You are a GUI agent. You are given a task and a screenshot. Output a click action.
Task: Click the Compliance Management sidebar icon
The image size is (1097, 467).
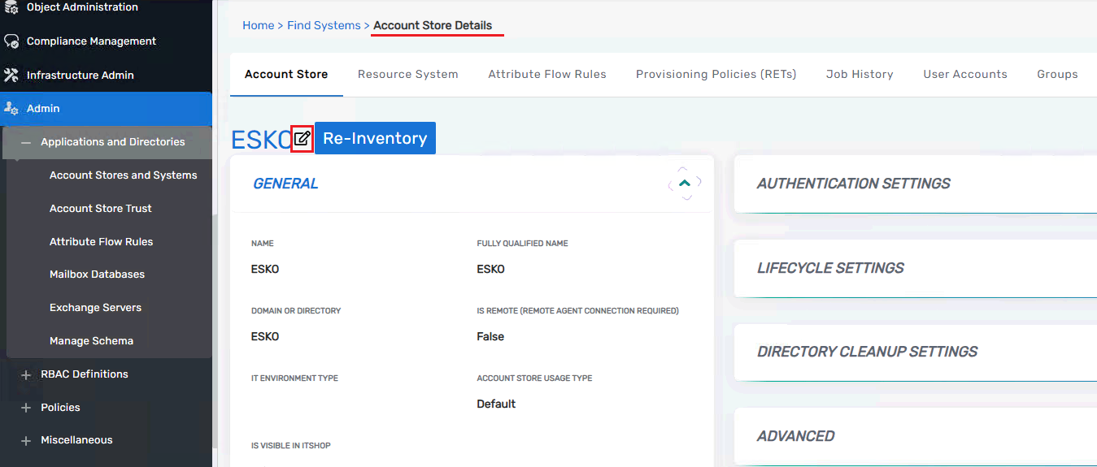pyautogui.click(x=11, y=41)
